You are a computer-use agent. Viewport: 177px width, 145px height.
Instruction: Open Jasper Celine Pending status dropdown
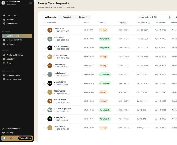(103, 92)
